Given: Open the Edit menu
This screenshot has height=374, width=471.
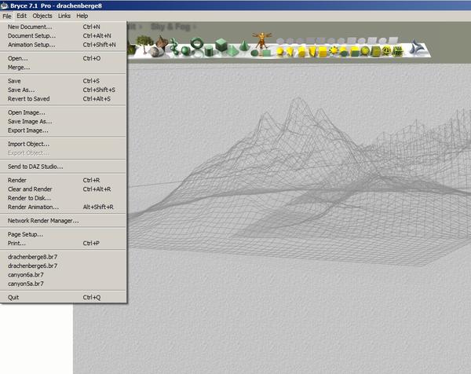Looking at the screenshot, I should point(22,16).
